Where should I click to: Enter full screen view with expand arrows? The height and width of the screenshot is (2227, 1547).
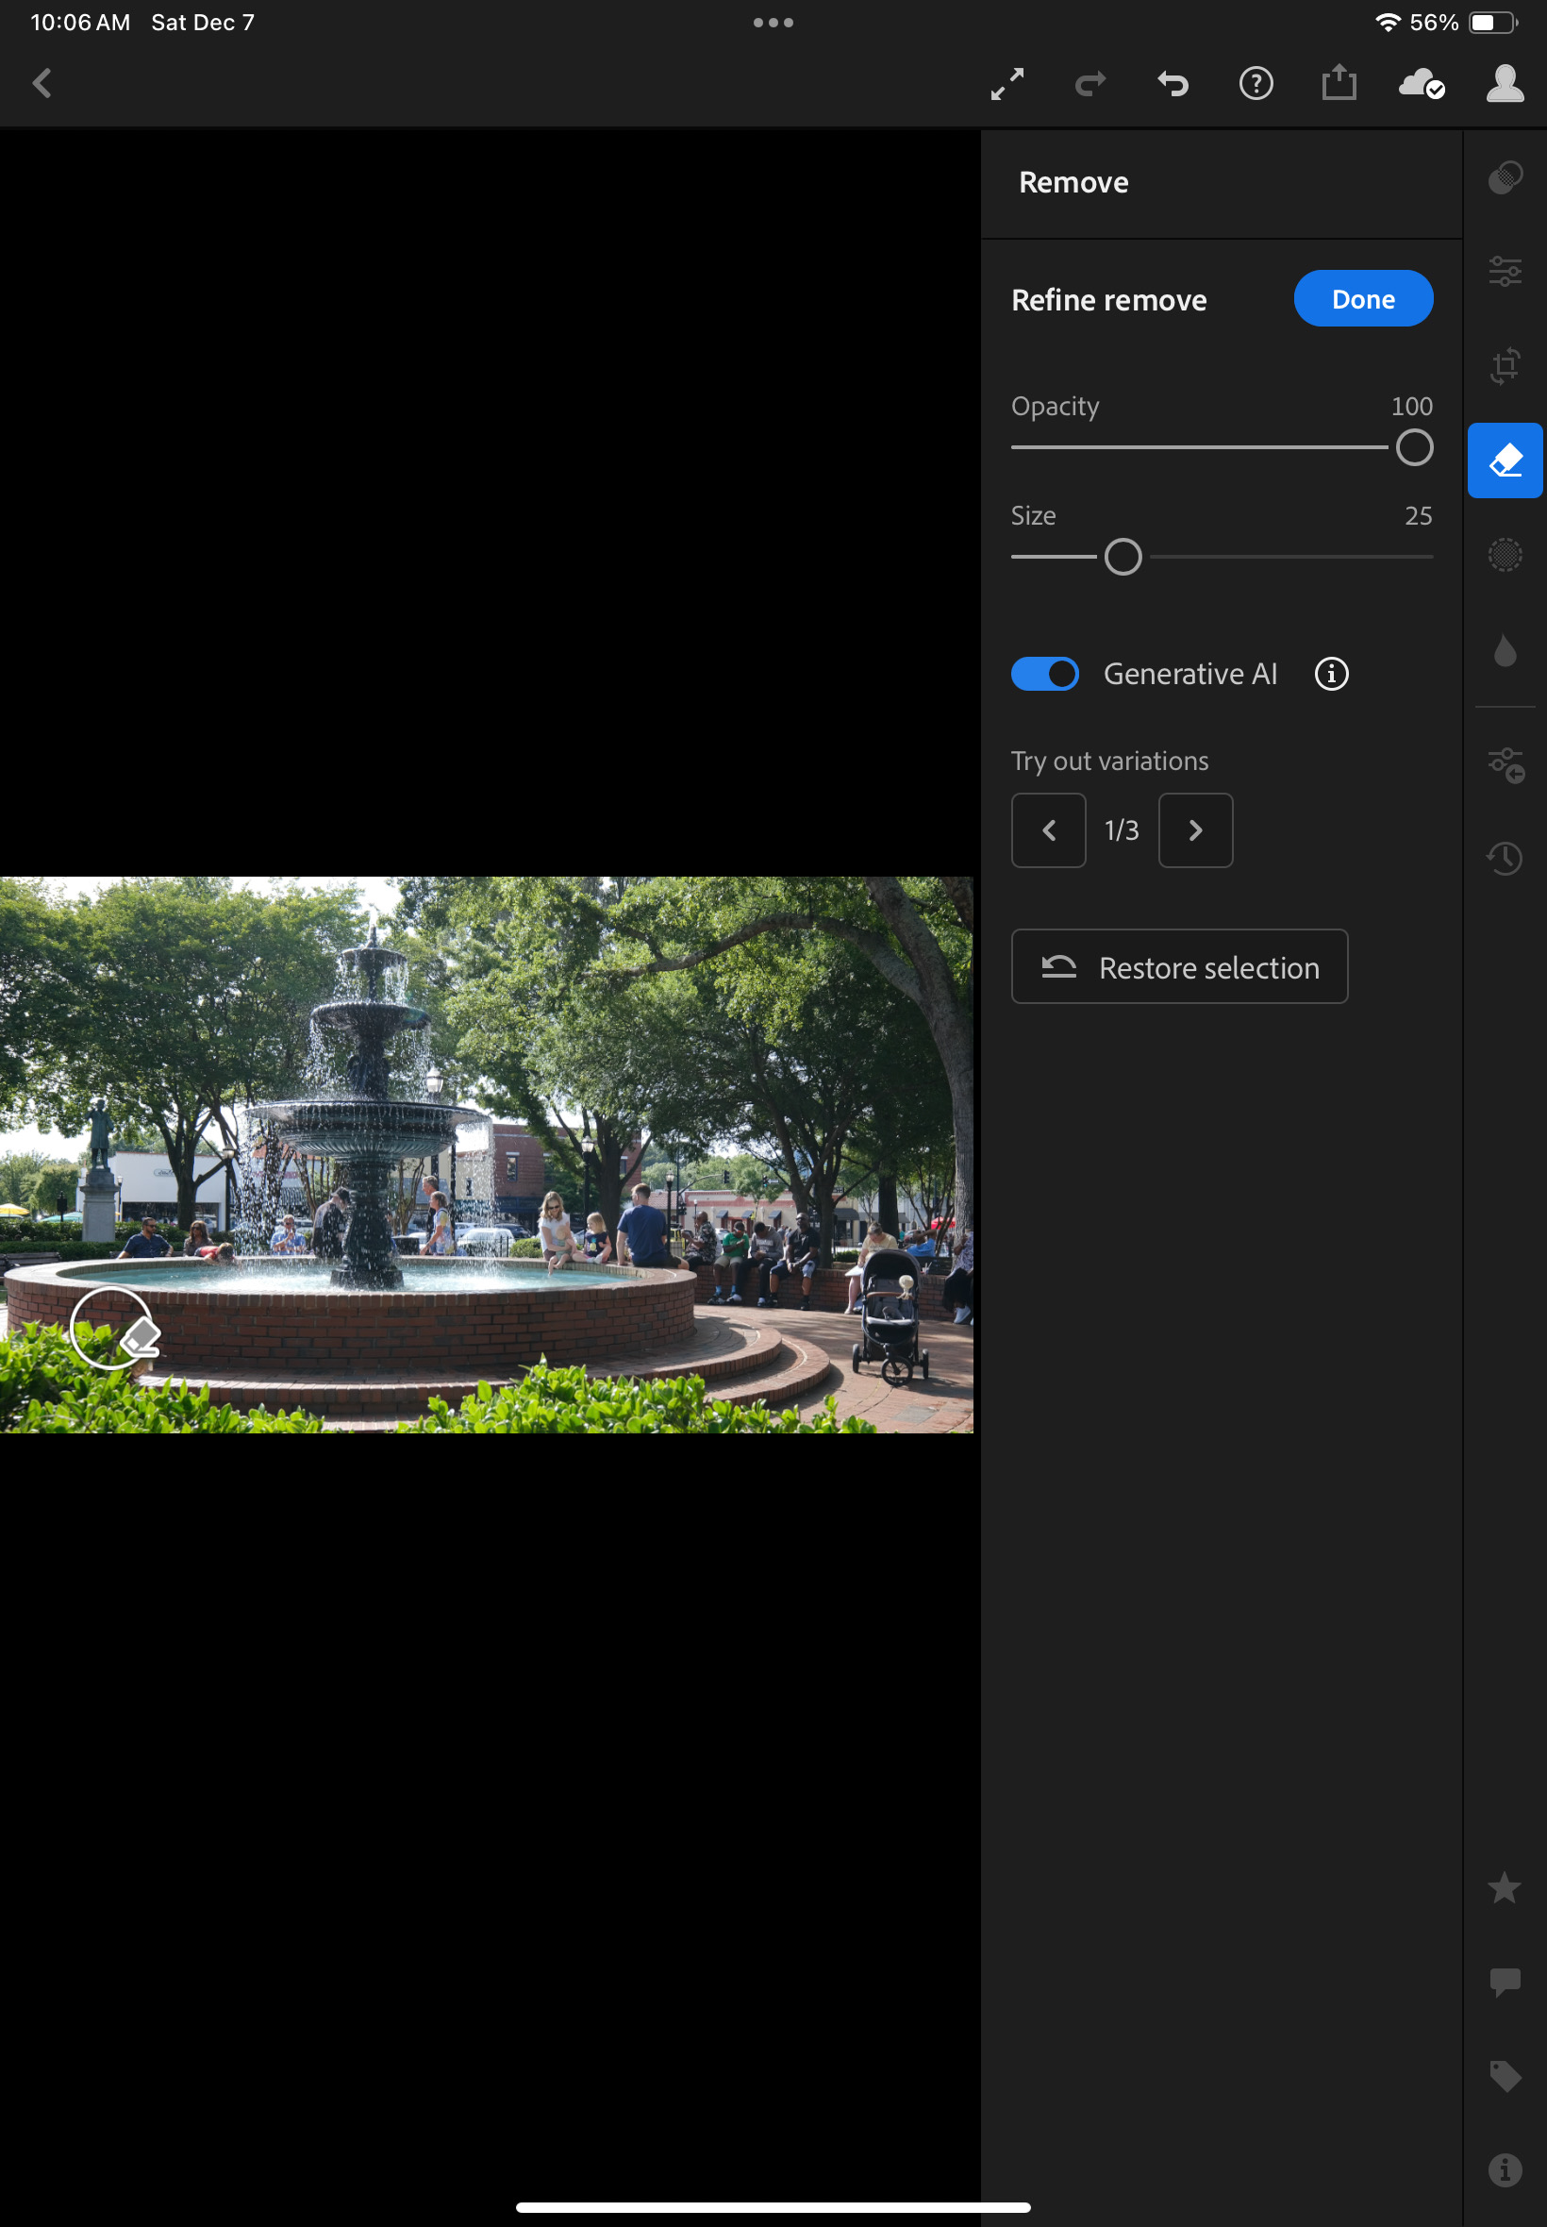point(1007,84)
